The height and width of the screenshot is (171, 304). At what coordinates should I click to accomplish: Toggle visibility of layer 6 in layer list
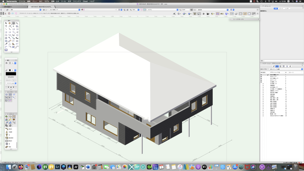[263, 84]
